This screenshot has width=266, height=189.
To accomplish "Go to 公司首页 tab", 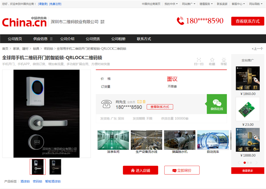I will (15, 39).
